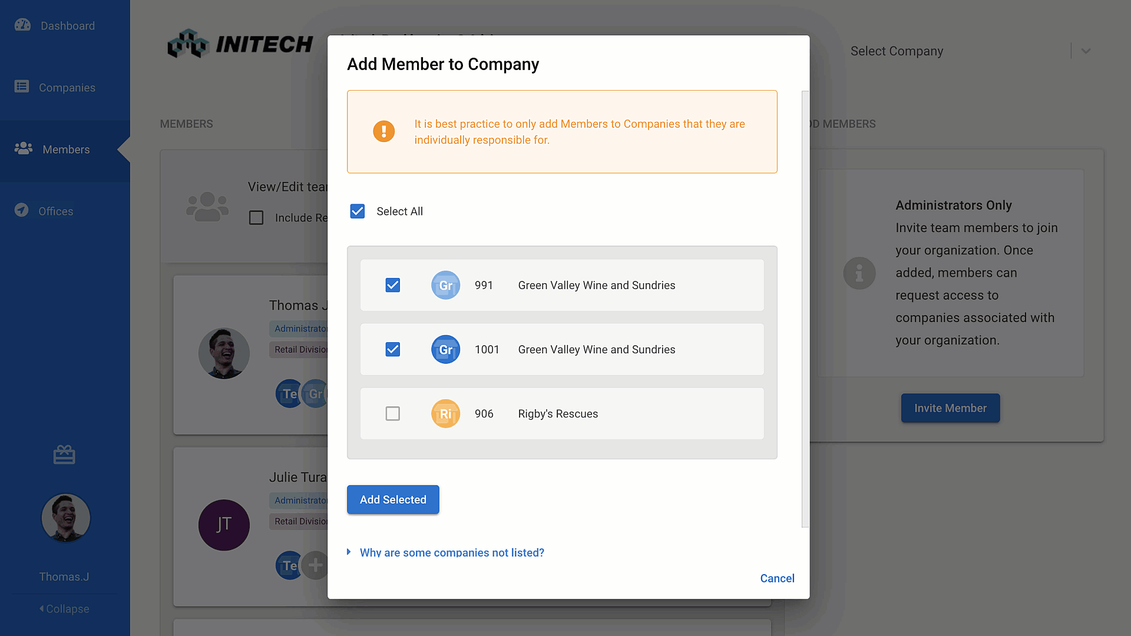Image resolution: width=1131 pixels, height=636 pixels.
Task: Click Thomas's photo on the member card
Action: point(224,353)
